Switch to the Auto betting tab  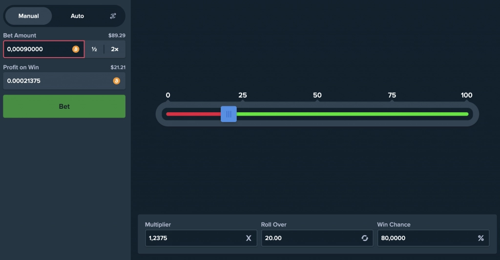77,16
